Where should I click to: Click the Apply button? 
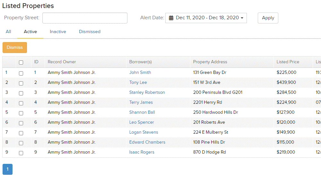[268, 18]
